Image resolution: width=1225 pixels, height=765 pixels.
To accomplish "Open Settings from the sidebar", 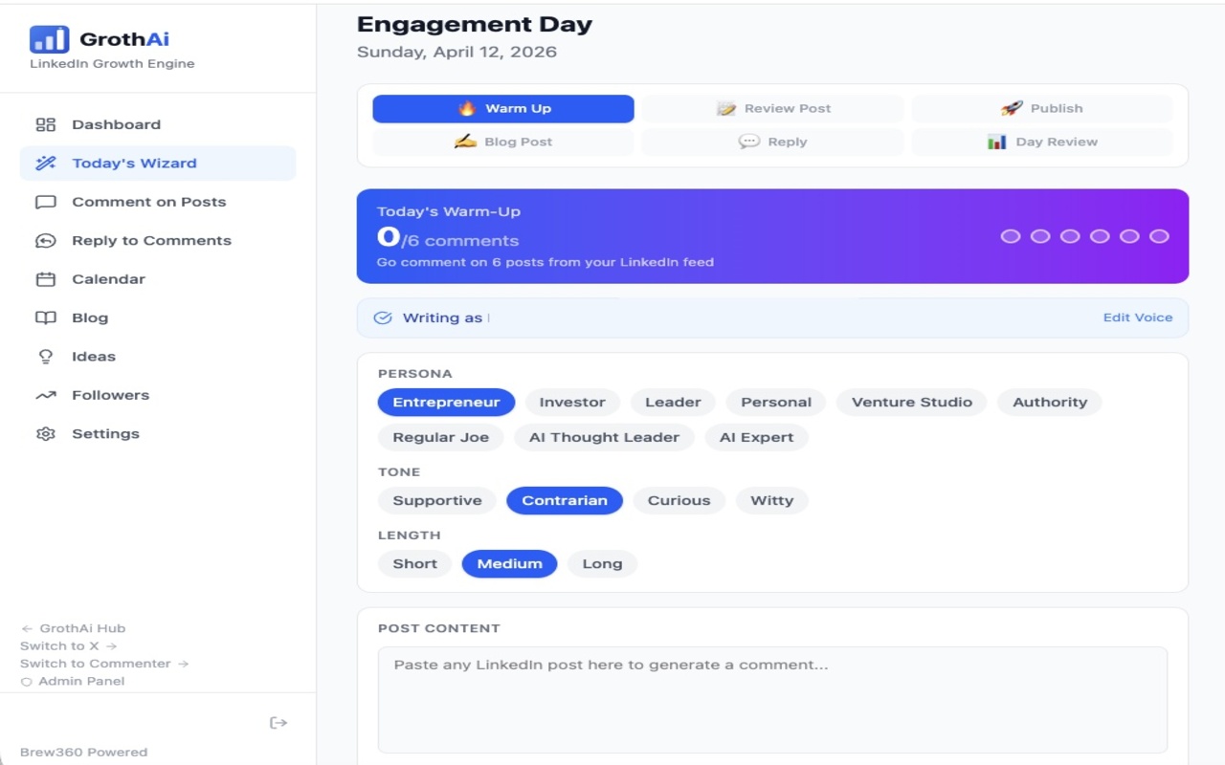I will (105, 433).
